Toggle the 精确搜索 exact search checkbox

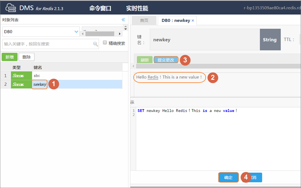105,43
